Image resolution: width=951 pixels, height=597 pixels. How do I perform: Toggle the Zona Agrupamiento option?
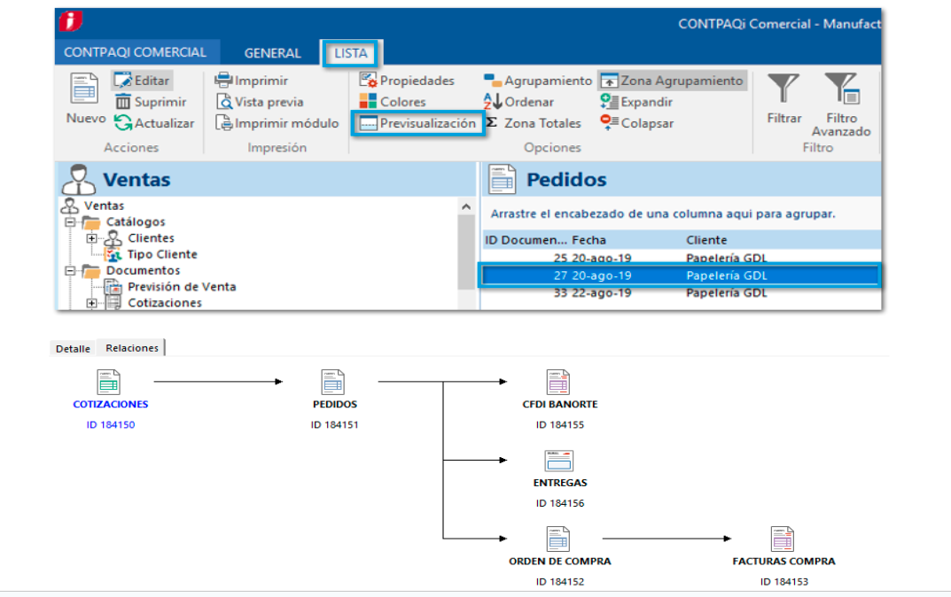[x=672, y=81]
